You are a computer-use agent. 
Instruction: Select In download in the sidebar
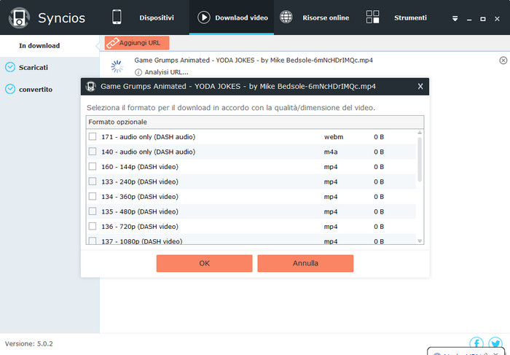pyautogui.click(x=50, y=46)
